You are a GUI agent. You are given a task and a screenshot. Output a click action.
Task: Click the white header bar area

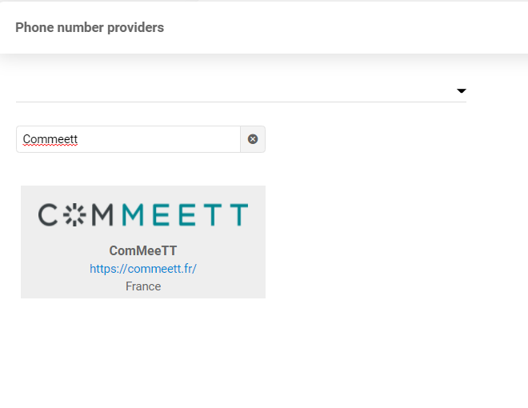tap(337, 28)
